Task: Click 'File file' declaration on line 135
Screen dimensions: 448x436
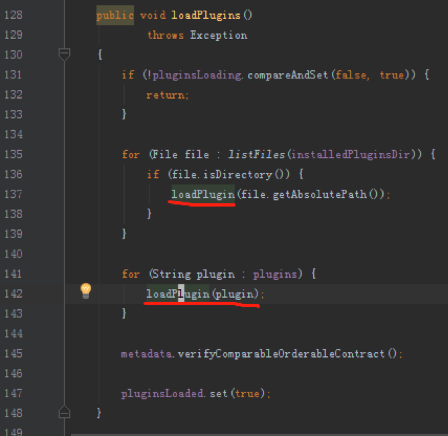Action: pyautogui.click(x=180, y=154)
